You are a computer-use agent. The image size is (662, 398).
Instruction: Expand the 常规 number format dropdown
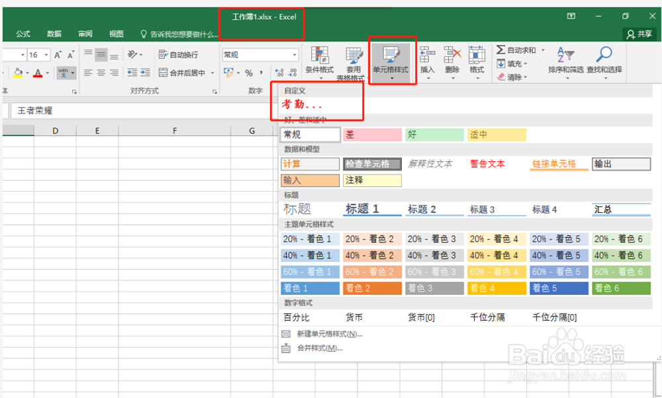pyautogui.click(x=295, y=55)
